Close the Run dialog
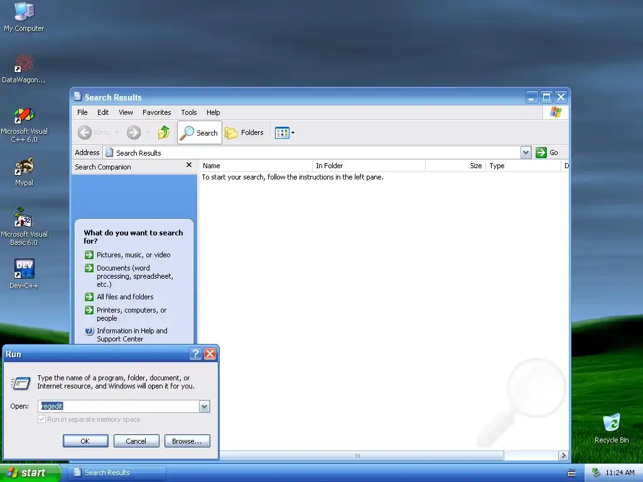Image resolution: width=643 pixels, height=482 pixels. point(210,354)
